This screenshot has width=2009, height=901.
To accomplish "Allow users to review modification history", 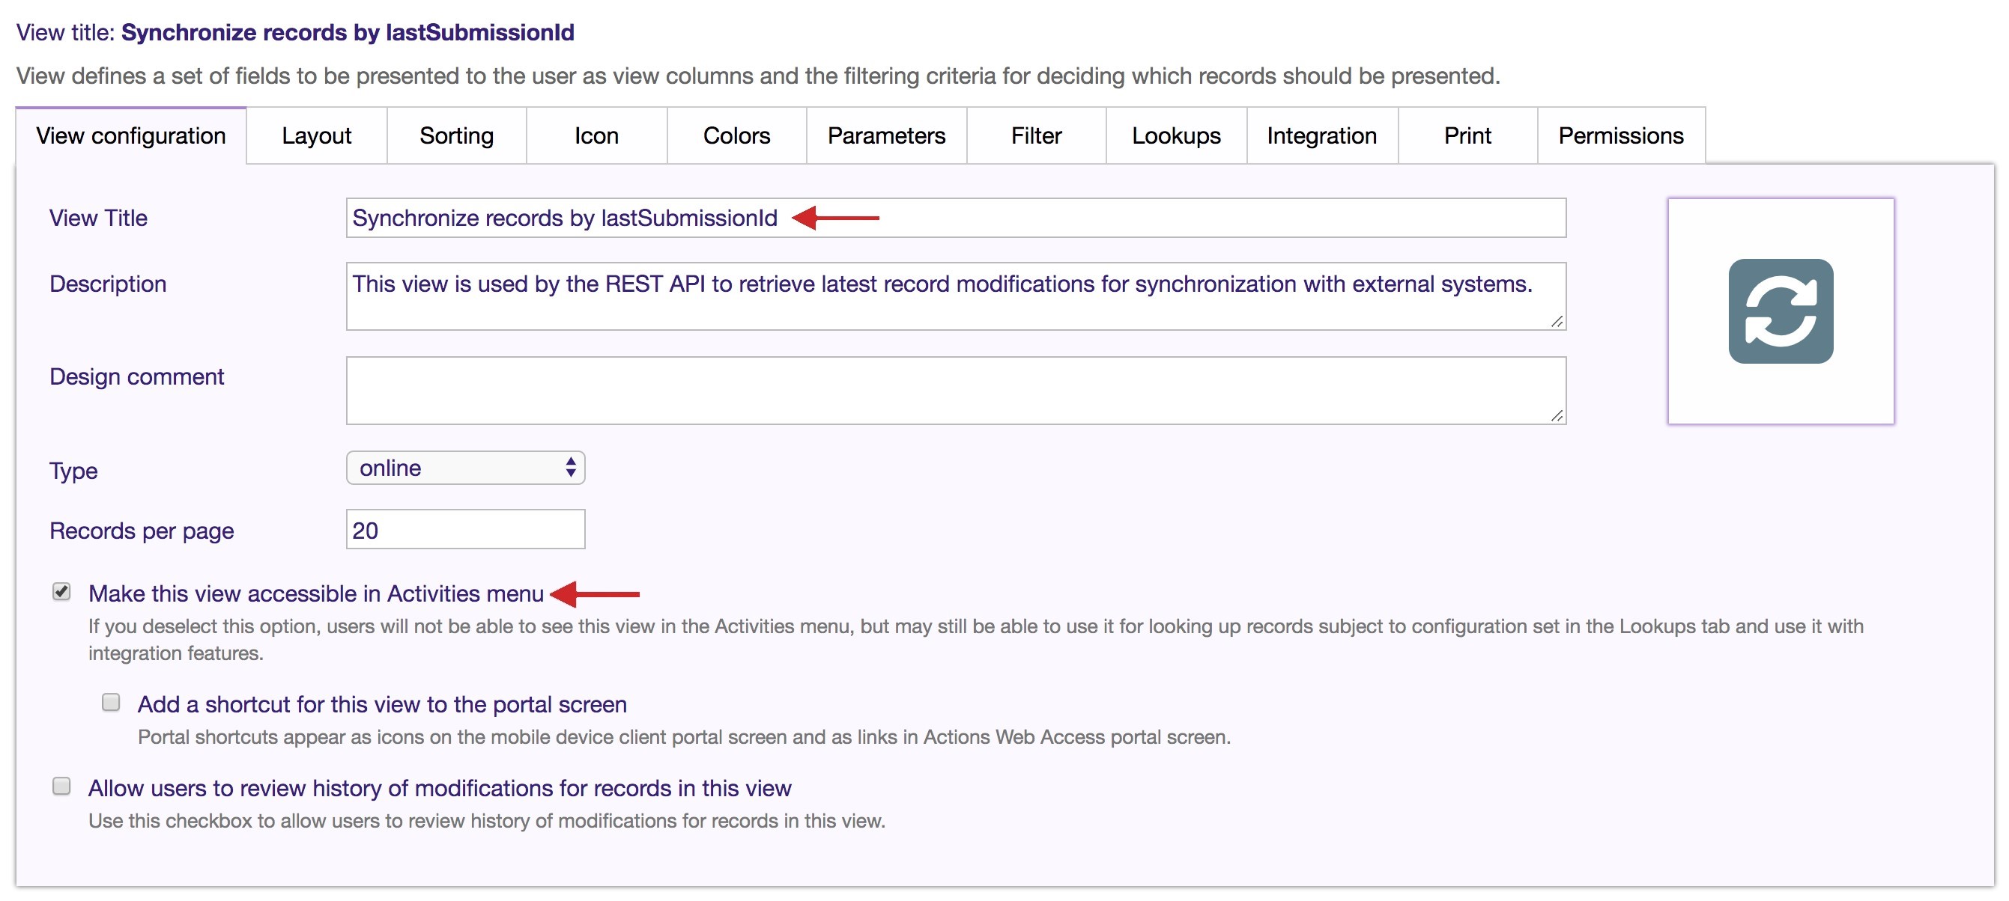I will [x=61, y=786].
